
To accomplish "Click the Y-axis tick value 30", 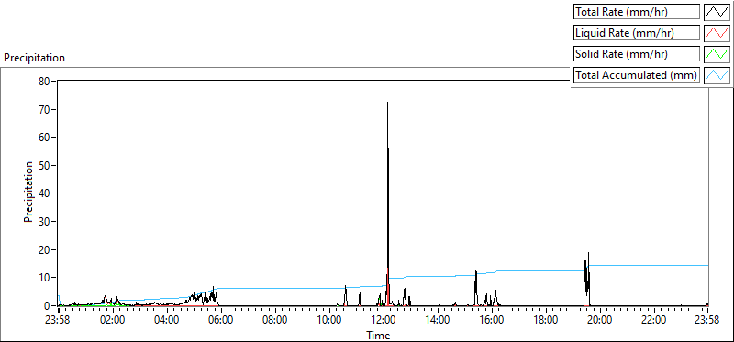I will pyautogui.click(x=44, y=221).
